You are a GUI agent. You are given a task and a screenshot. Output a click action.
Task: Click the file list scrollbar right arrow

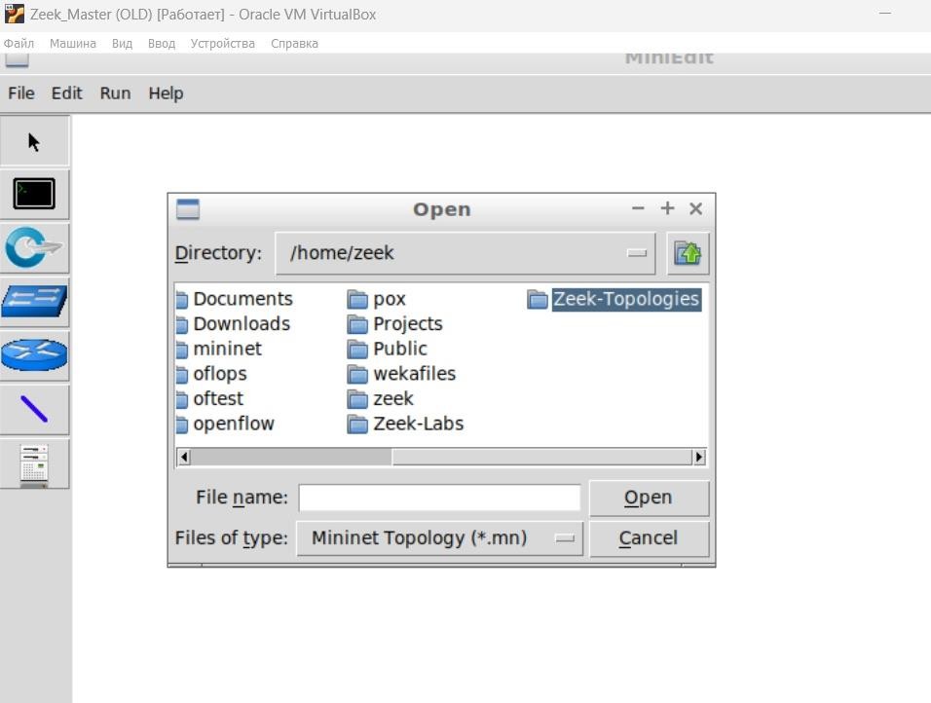point(699,457)
